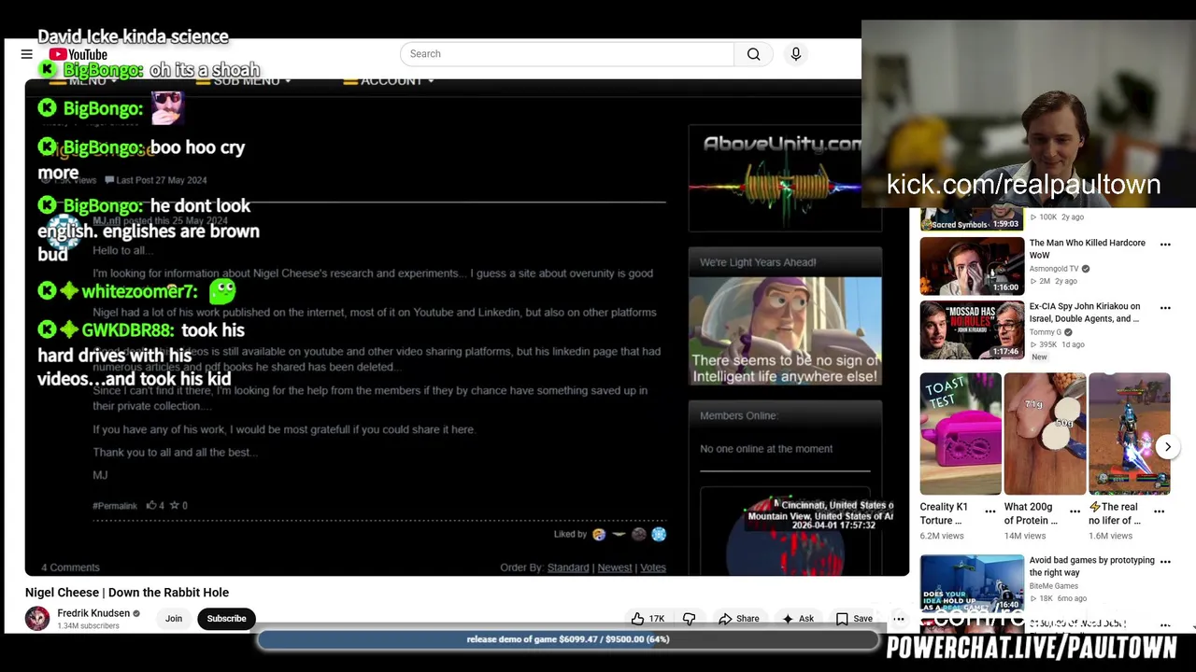Image resolution: width=1196 pixels, height=672 pixels.
Task: Save the video to a playlist
Action: coord(854,619)
